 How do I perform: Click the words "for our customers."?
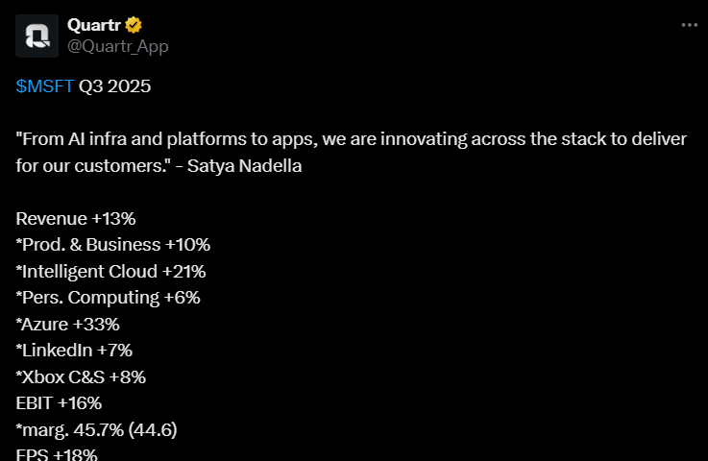pyautogui.click(x=93, y=166)
